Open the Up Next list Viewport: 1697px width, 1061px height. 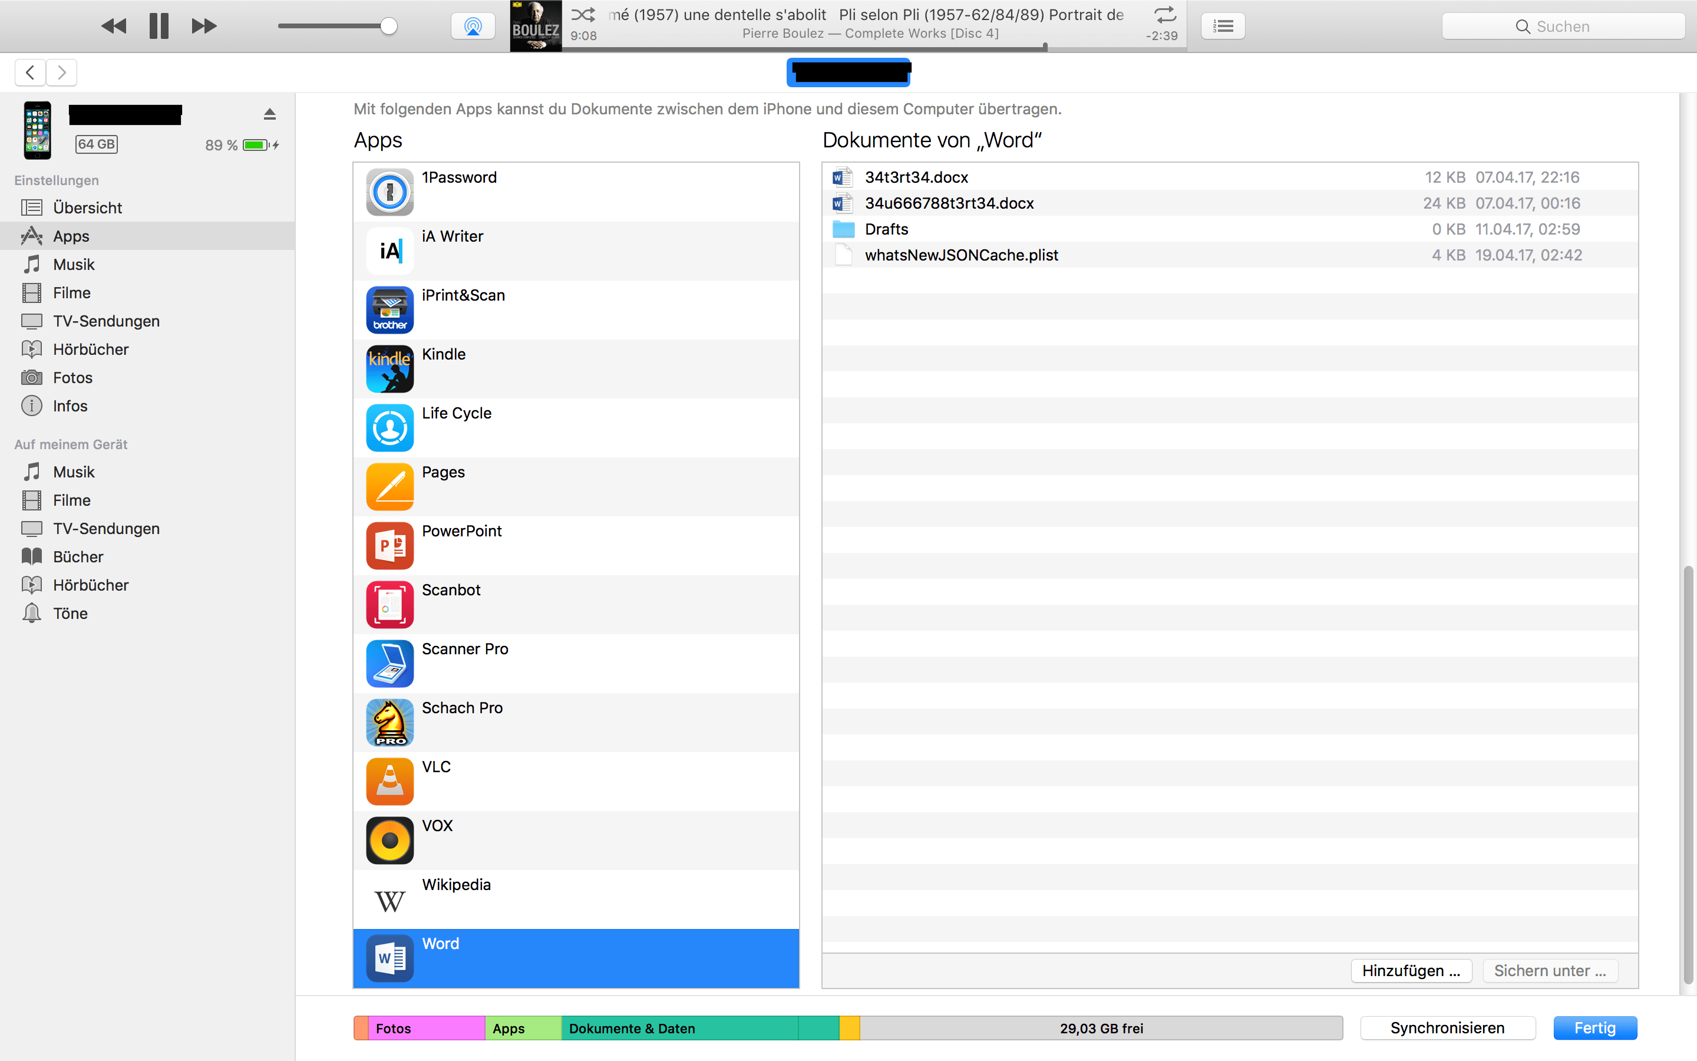click(1223, 27)
